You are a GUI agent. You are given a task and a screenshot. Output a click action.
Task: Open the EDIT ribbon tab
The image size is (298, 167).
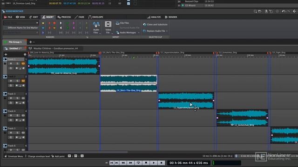[34, 17]
